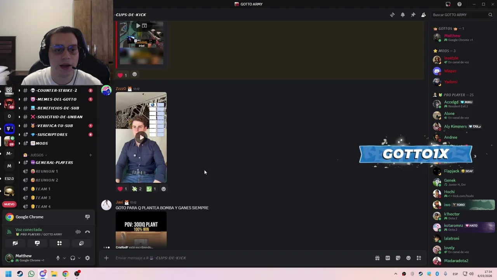Viewport: 497px width, 280px height.
Task: Open WhatsApp from the taskbar
Action: click(31, 274)
